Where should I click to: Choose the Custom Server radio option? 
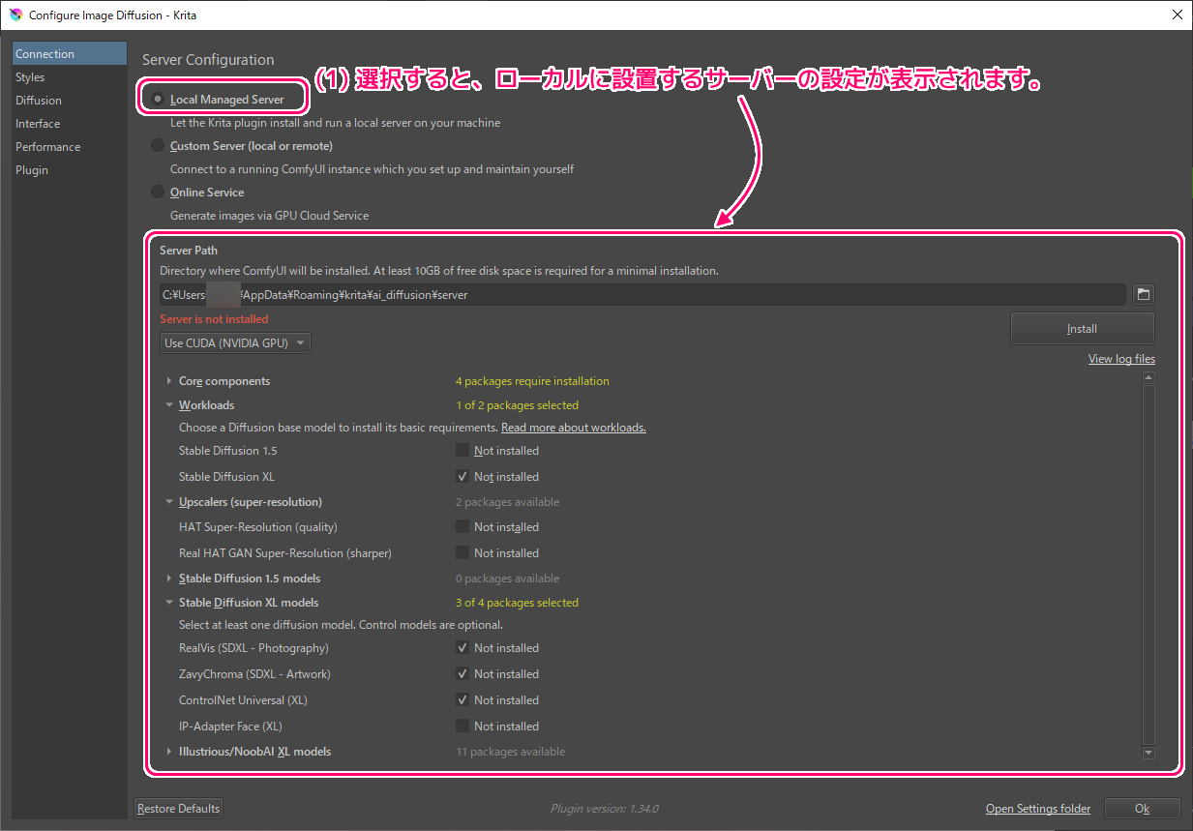pos(158,145)
